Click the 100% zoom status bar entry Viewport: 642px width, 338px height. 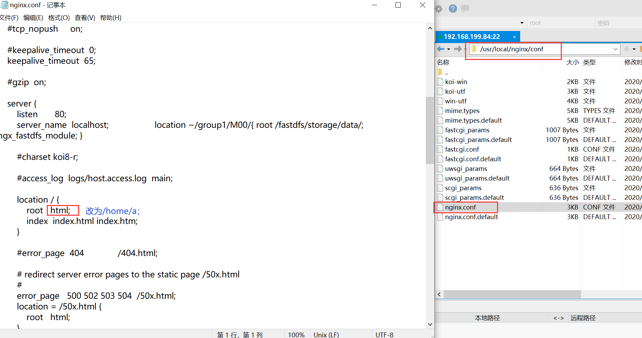[296, 335]
